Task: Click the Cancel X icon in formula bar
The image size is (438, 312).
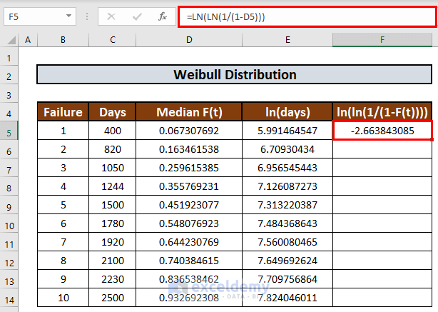Action: (111, 16)
